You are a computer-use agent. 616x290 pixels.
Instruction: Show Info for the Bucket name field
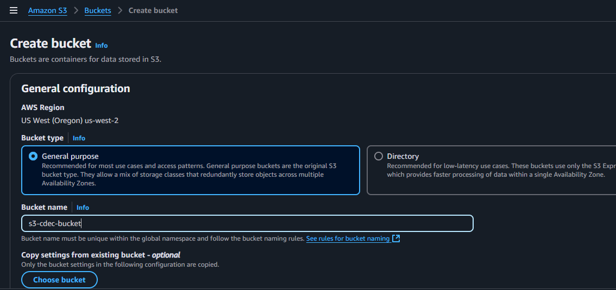point(83,208)
